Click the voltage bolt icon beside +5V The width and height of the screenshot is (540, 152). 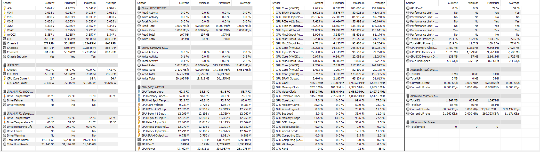point(5,8)
